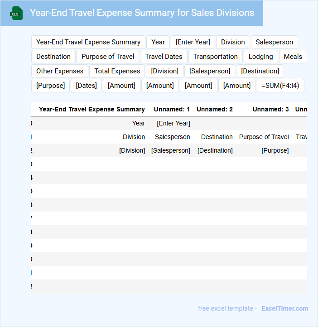Click the 'Purpose of Travel' tag
Viewport: 318px width, 327px height.
tap(108, 57)
